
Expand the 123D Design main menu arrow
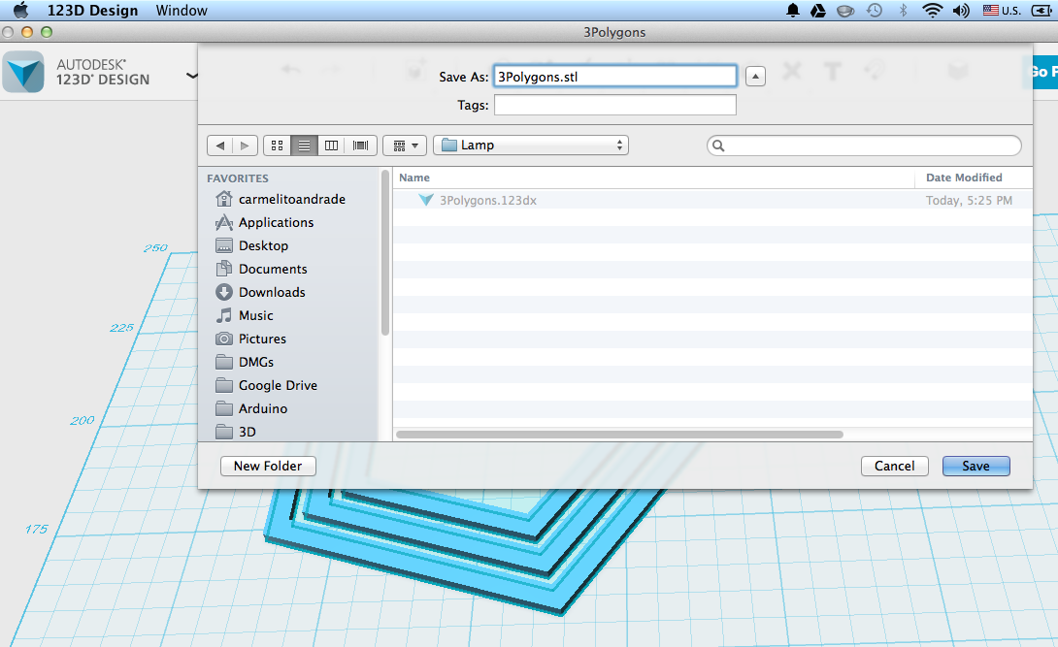pyautogui.click(x=191, y=75)
